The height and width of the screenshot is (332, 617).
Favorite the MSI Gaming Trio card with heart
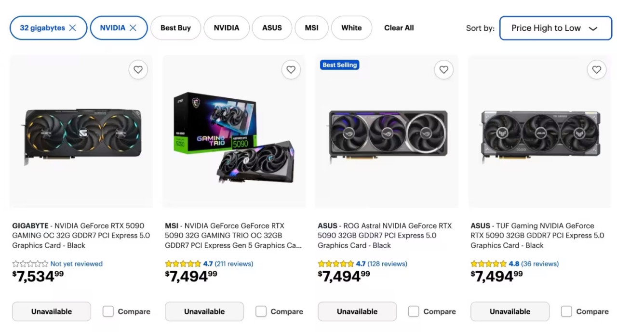coord(291,70)
